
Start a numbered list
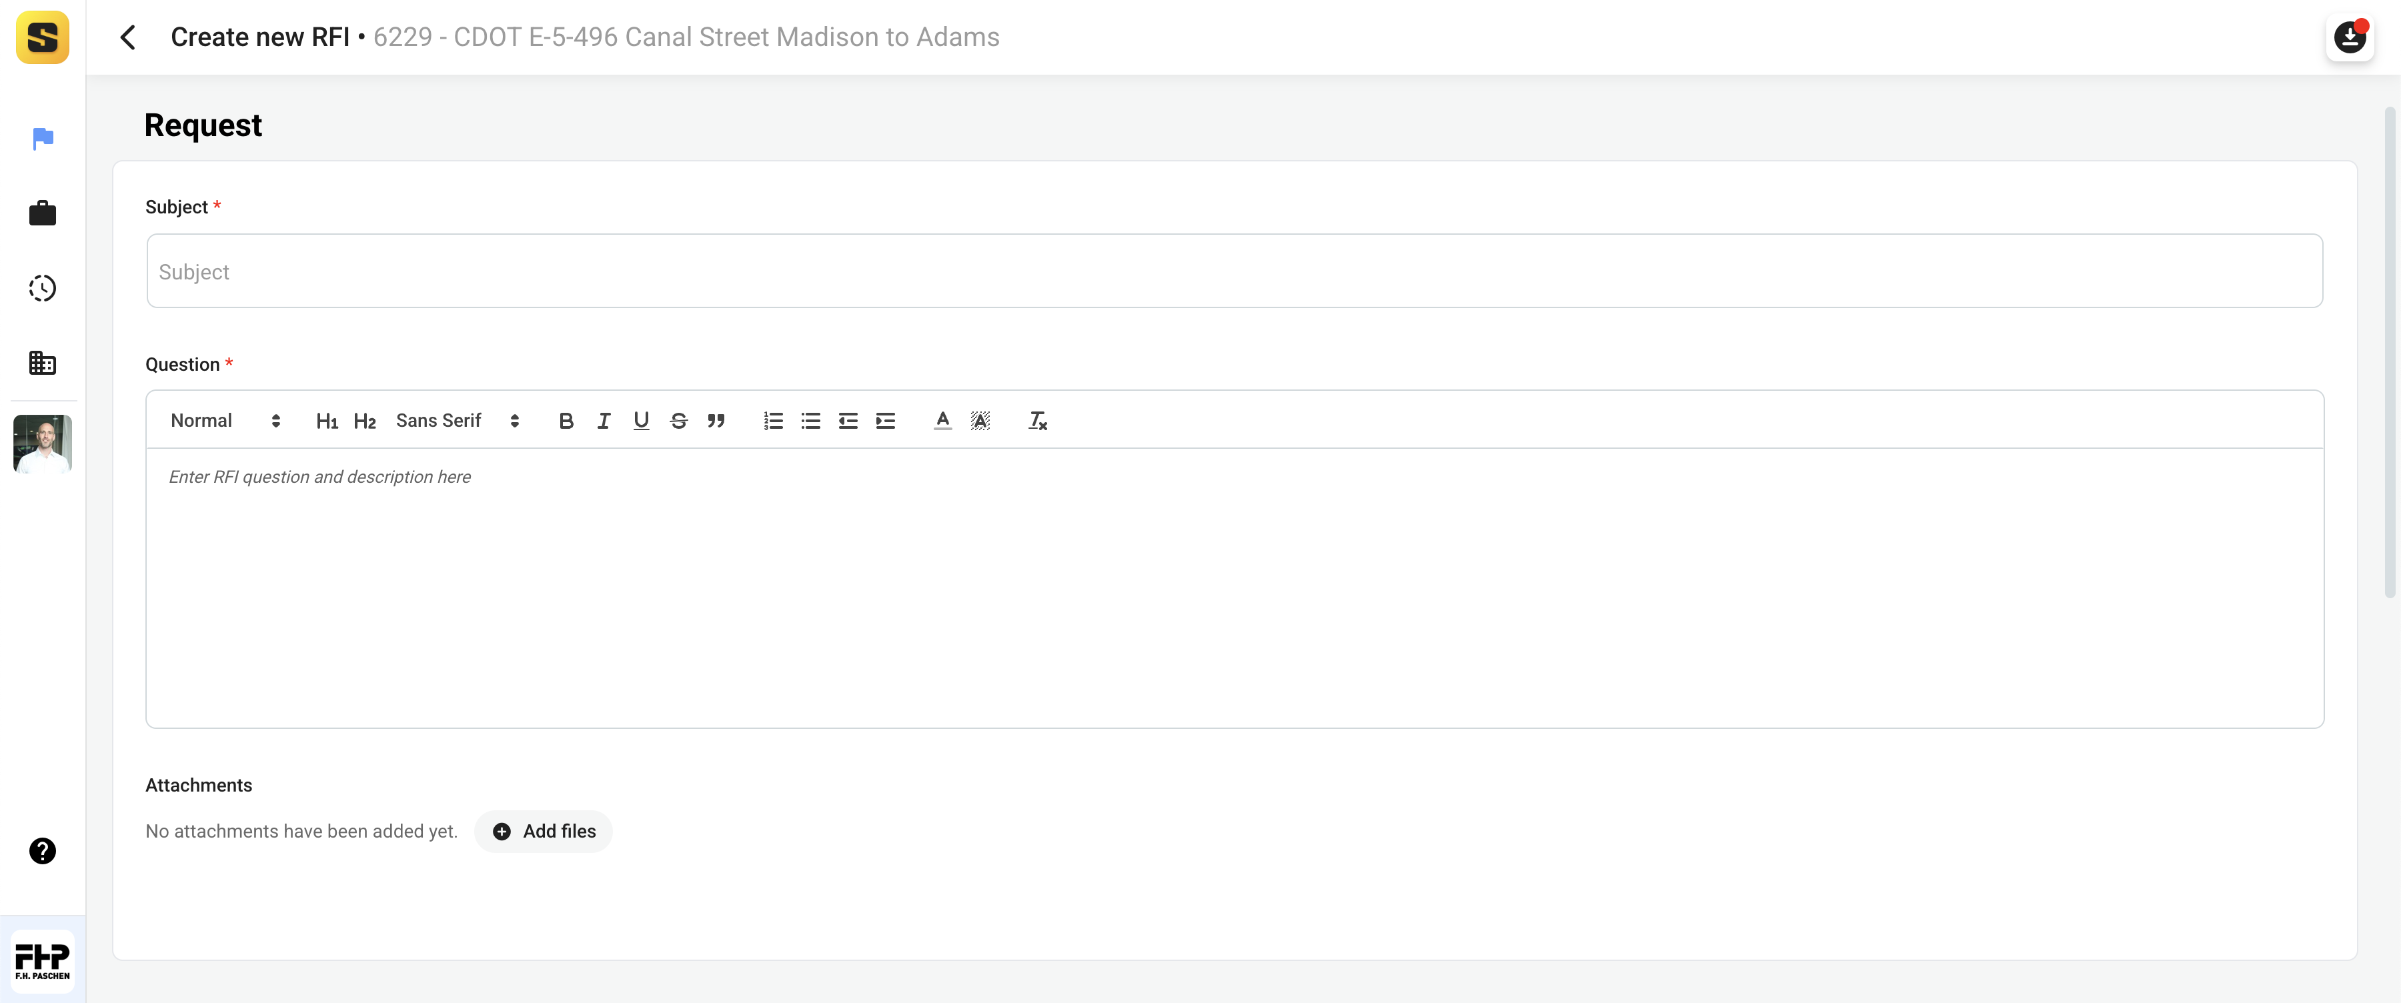773,420
